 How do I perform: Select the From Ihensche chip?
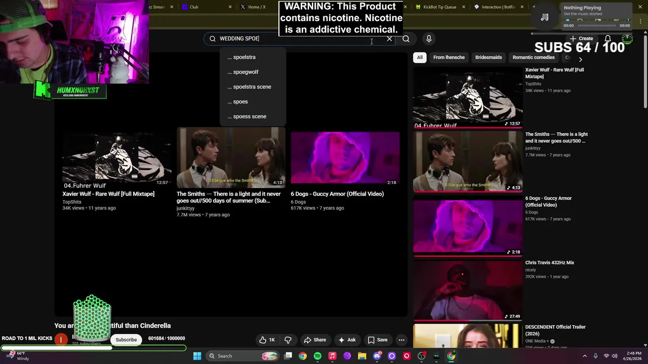point(449,58)
